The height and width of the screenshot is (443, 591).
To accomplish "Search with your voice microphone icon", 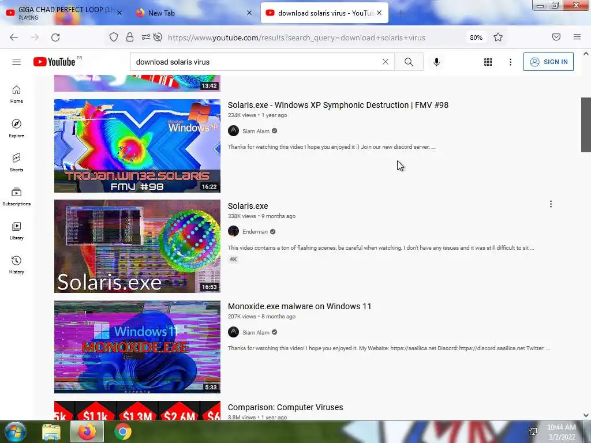I will (x=436, y=62).
